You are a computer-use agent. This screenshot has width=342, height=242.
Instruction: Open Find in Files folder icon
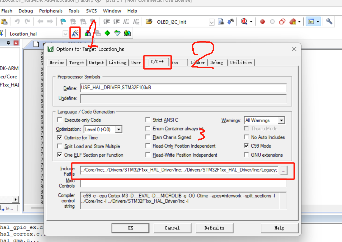tap(149, 21)
